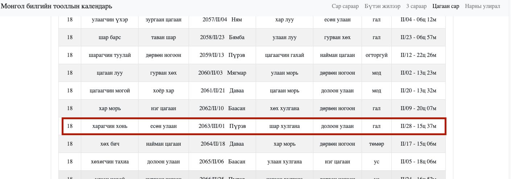Click the time cell II/05 - 18ц 06м
The width and height of the screenshot is (511, 179).
coord(418,162)
